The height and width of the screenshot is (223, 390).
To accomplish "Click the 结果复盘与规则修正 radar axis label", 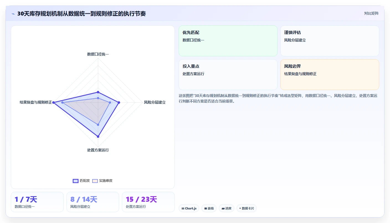I will click(x=36, y=102).
